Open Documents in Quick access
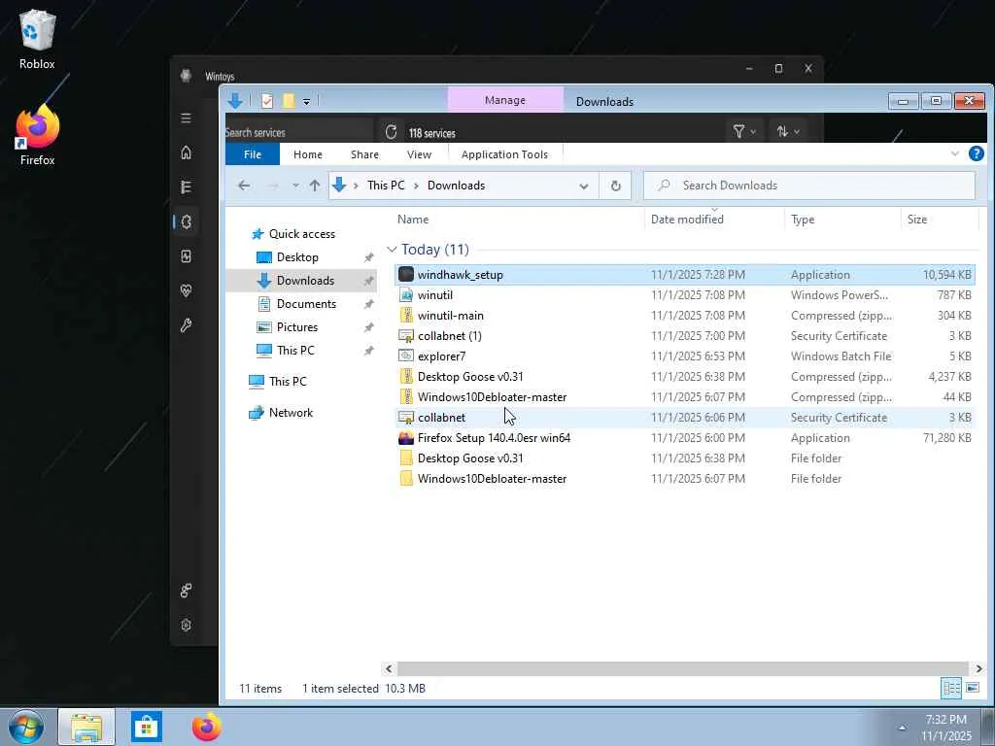The image size is (995, 746). click(x=306, y=304)
